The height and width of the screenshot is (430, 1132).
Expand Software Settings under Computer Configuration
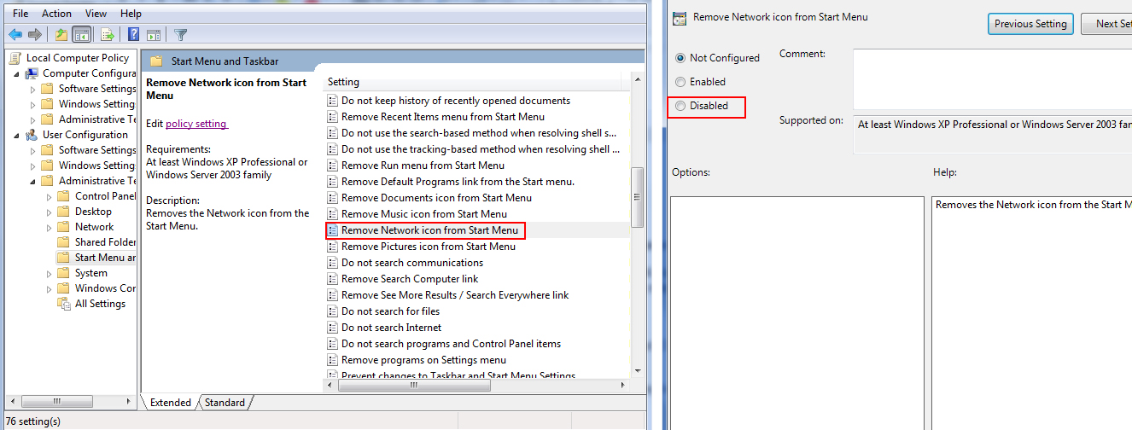[x=33, y=89]
